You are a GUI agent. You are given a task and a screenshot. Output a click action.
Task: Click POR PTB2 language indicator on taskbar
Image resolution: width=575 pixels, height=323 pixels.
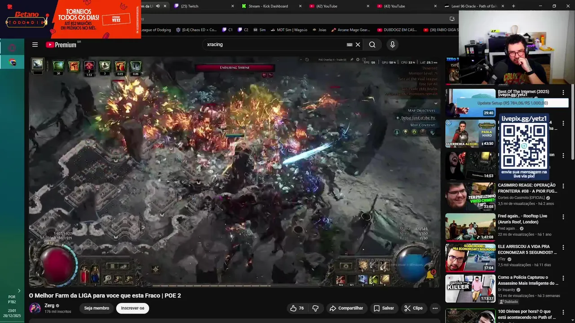(x=12, y=299)
